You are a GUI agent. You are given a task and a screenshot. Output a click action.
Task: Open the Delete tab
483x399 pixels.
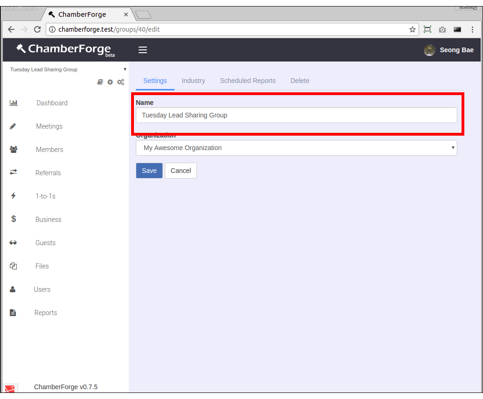[300, 81]
